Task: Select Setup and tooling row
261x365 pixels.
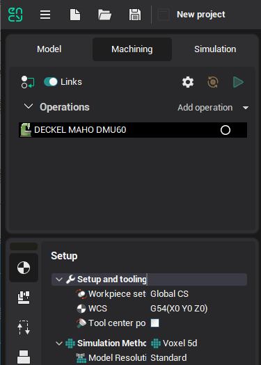Action: click(x=149, y=279)
